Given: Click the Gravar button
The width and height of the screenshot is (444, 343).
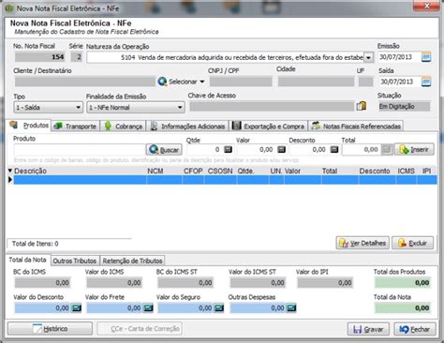Looking at the screenshot, I should pyautogui.click(x=368, y=329).
